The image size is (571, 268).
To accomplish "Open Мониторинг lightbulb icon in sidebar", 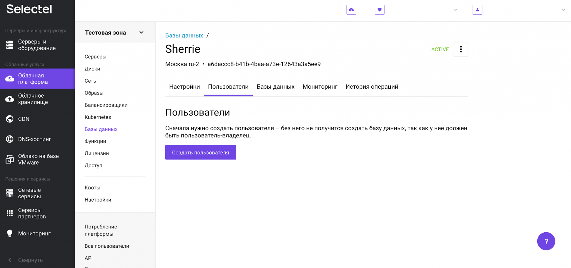I will pos(10,233).
